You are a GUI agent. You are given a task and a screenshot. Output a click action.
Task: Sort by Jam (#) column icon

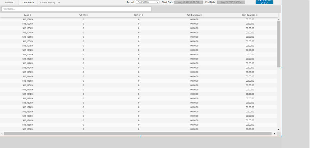(143, 15)
